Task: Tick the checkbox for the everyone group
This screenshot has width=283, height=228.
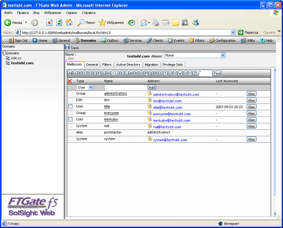Action: [x=70, y=113]
